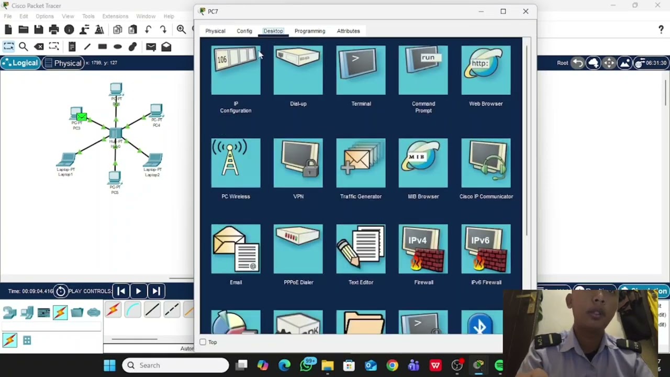
Task: Launch the Text Editor
Action: pos(361,249)
